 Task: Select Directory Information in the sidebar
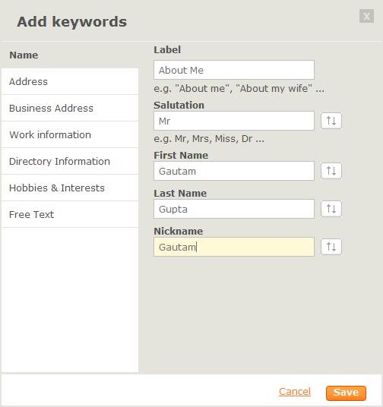tap(70, 161)
